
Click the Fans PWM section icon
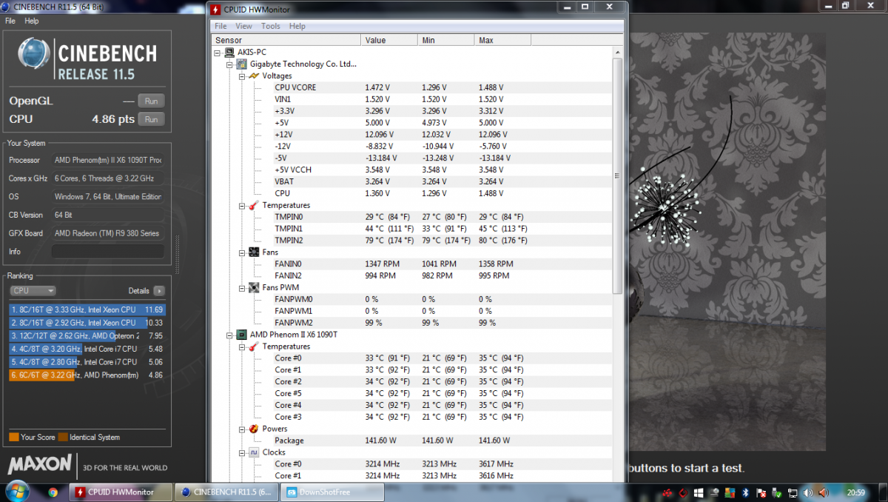[255, 287]
